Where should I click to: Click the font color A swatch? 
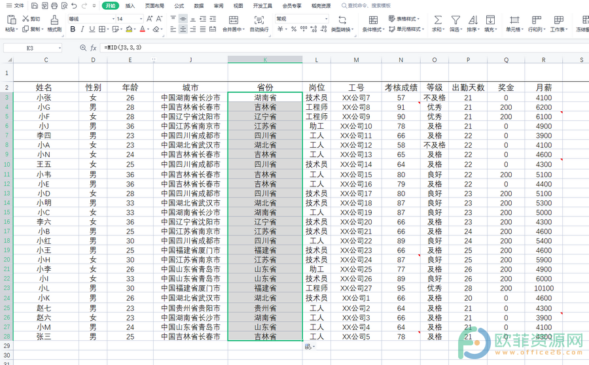pyautogui.click(x=143, y=29)
